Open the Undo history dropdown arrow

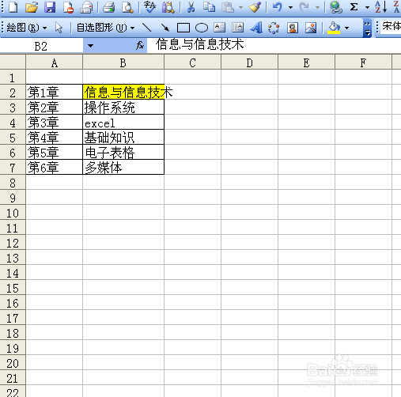tap(290, 7)
